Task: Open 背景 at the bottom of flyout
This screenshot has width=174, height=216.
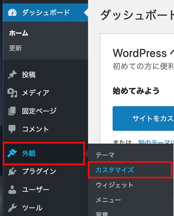Action: tap(102, 214)
